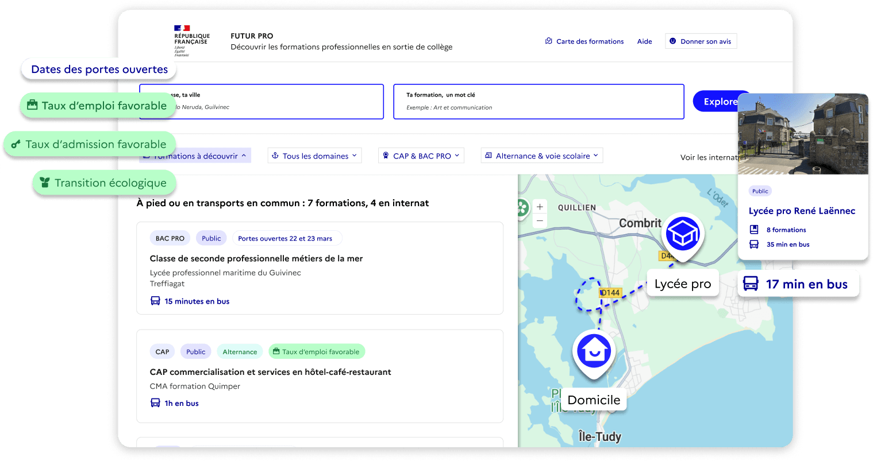Click the map zoom out minus button
Image resolution: width=873 pixels, height=461 pixels.
540,220
